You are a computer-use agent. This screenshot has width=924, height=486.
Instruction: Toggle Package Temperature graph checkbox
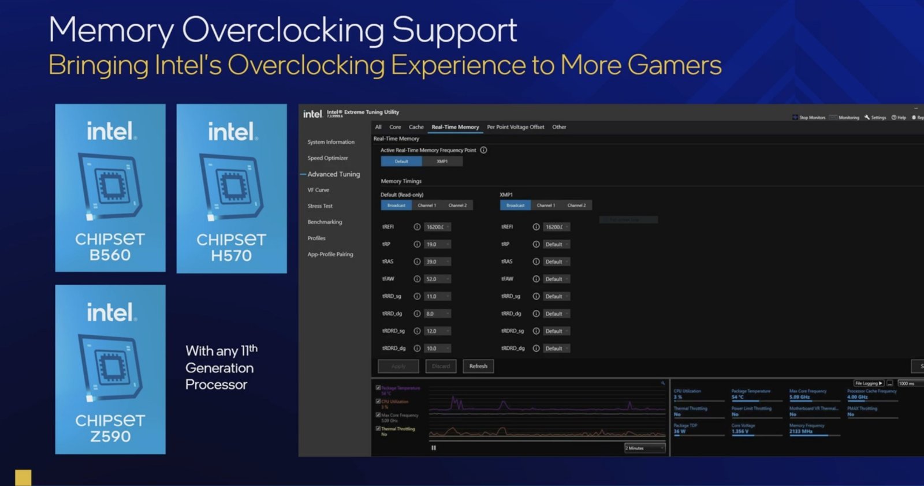click(378, 388)
